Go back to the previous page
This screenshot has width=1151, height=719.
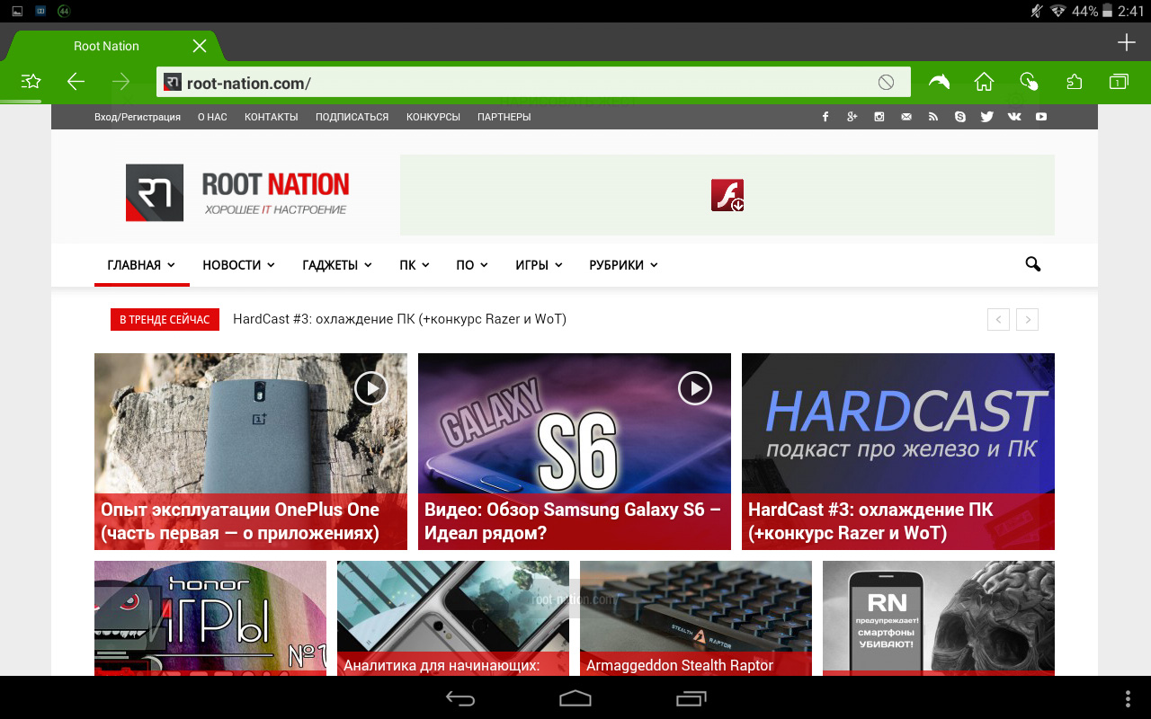(x=76, y=82)
